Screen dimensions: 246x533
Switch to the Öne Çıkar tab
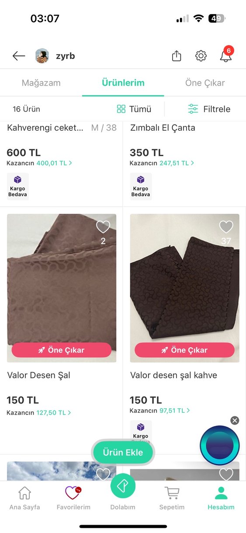205,83
